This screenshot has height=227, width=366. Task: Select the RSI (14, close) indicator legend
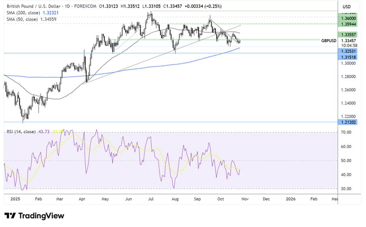pyautogui.click(x=21, y=132)
